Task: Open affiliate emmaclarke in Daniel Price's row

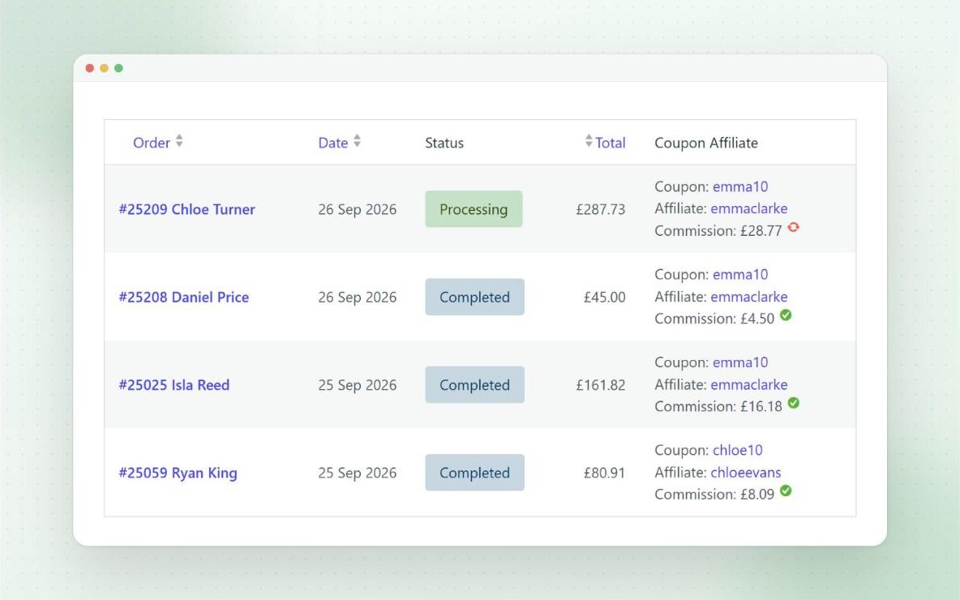Action: (x=748, y=297)
